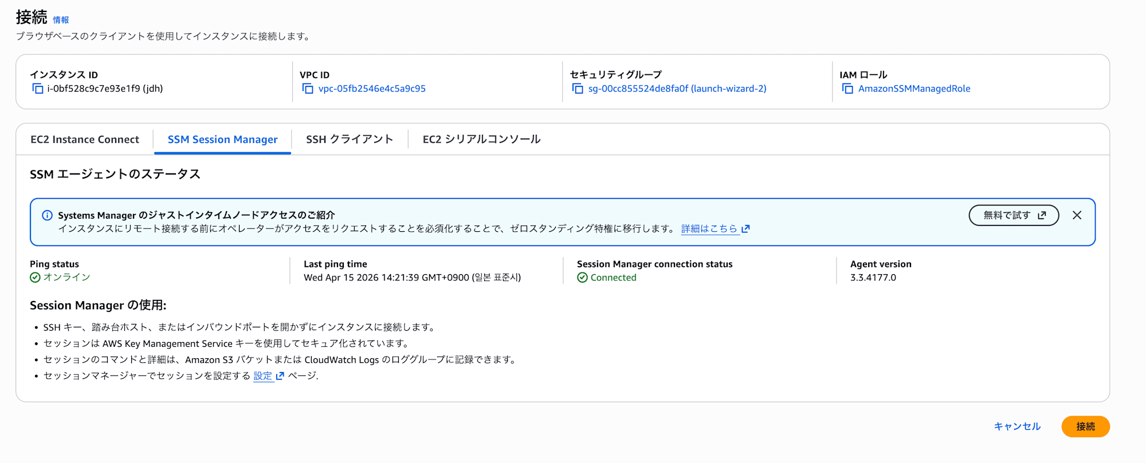Open the EC2 シリアルコンソール tab
Screen dimensions: 1146x463
click(481, 140)
